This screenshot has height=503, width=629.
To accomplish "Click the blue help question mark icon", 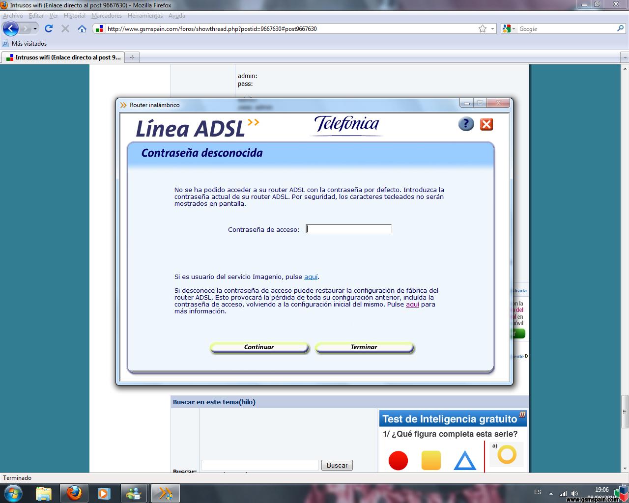I will click(466, 124).
